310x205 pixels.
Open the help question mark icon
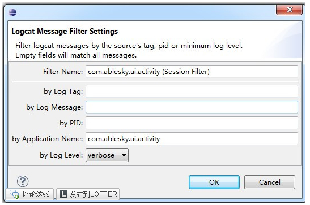pyautogui.click(x=23, y=181)
